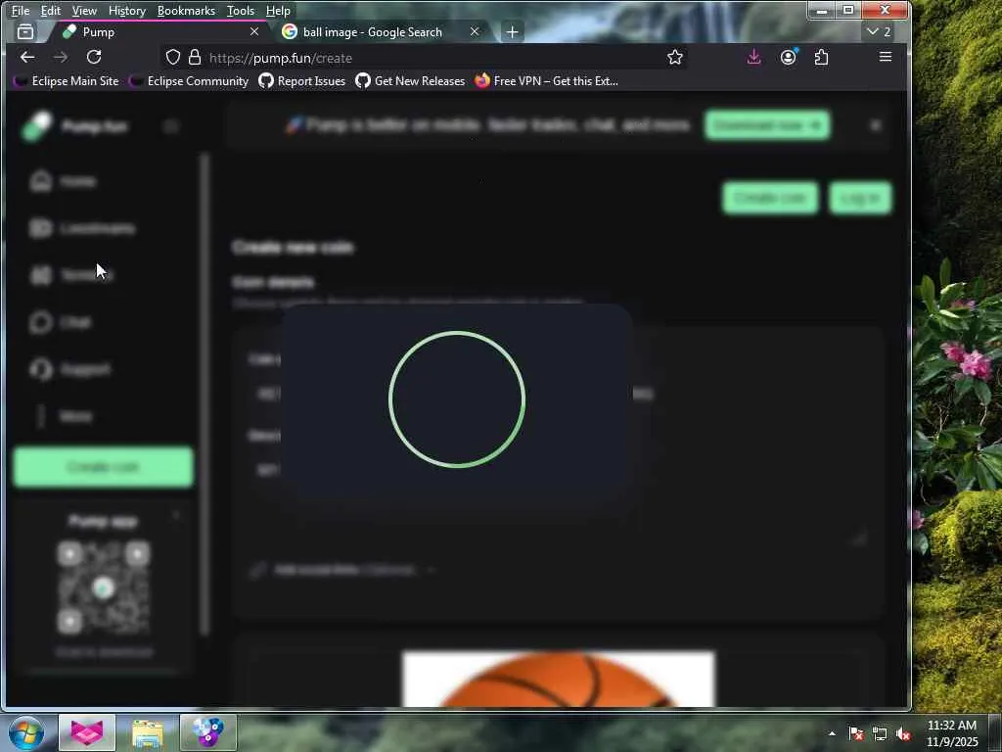The height and width of the screenshot is (752, 1002).
Task: Open Eclipse Community bookmark
Action: pos(189,80)
